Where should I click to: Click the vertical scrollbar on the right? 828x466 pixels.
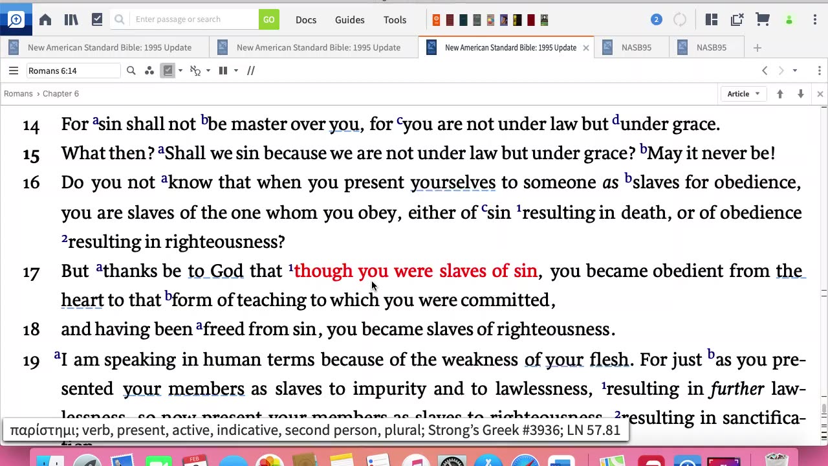click(x=823, y=409)
